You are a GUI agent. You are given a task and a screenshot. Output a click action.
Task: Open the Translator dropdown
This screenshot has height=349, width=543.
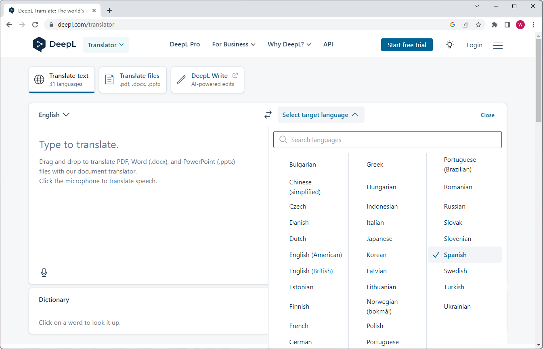(x=106, y=45)
